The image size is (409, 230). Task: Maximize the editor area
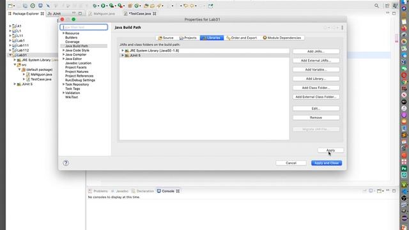pos(394,13)
